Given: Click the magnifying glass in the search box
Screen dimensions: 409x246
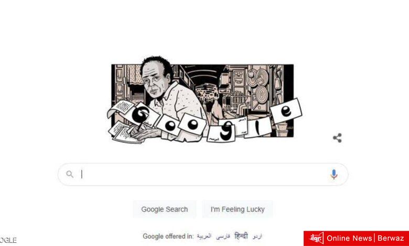Looking at the screenshot, I should (70, 174).
